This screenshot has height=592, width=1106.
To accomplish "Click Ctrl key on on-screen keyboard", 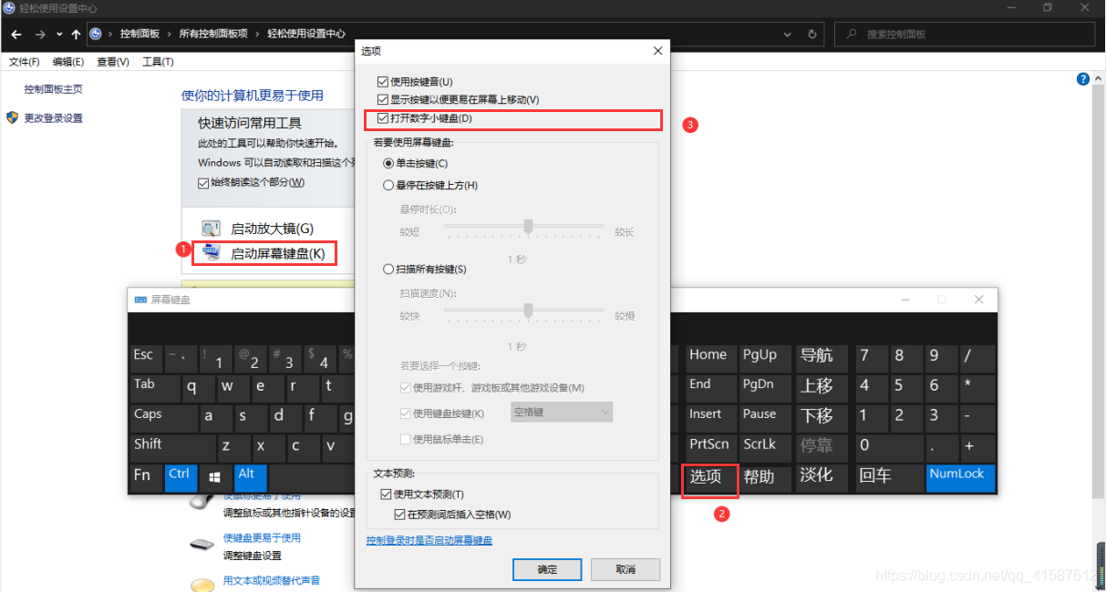I will (x=181, y=477).
